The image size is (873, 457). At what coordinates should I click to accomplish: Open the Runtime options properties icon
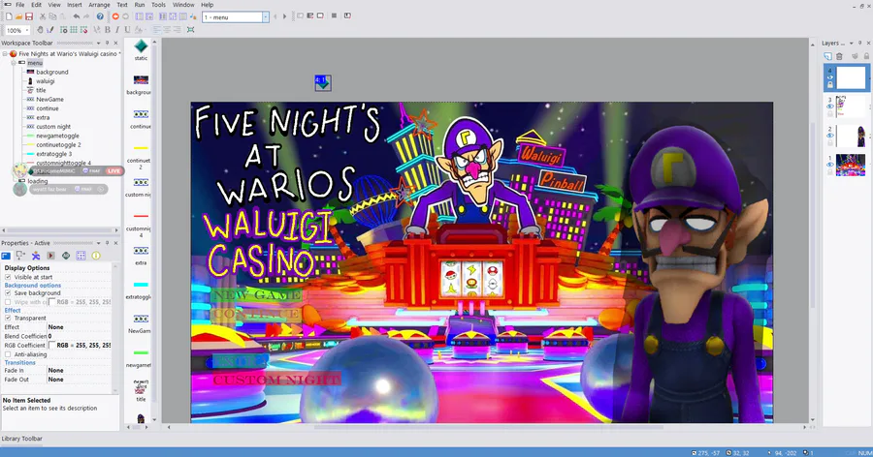tap(50, 256)
